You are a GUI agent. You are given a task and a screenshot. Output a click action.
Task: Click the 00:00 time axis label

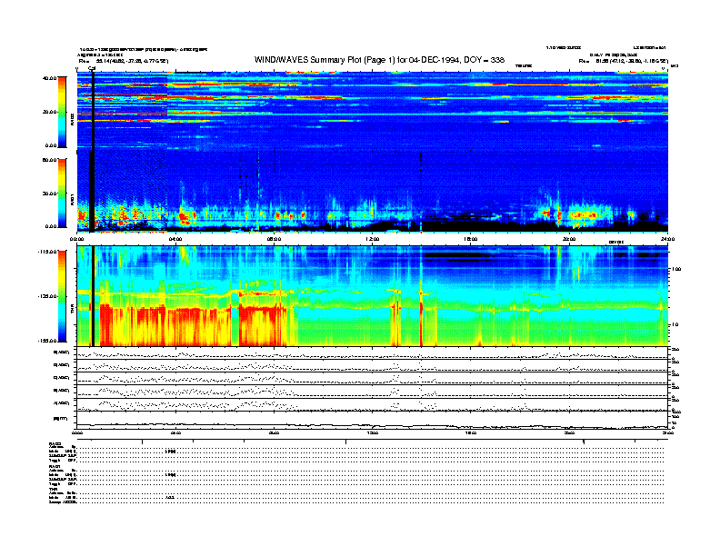coord(78,239)
